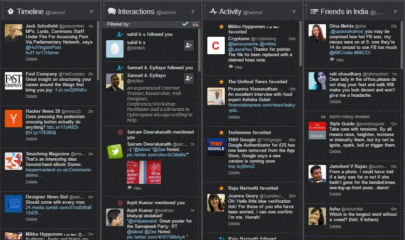Click the Interactions column scrollbar
Viewport: 405px width, 240px height.
(199, 50)
